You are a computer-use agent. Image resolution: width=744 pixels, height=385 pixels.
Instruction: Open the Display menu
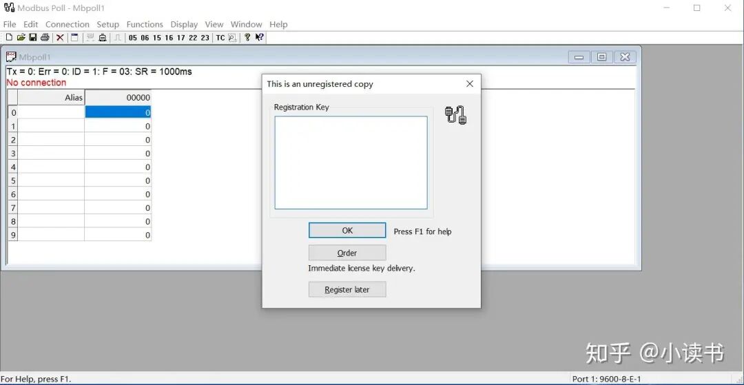(x=184, y=24)
